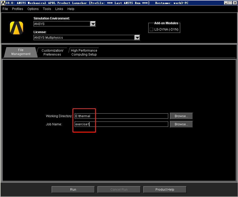Image resolution: width=238 pixels, height=197 pixels.
Task: Click the Cancel Run button
Action: pyautogui.click(x=119, y=190)
